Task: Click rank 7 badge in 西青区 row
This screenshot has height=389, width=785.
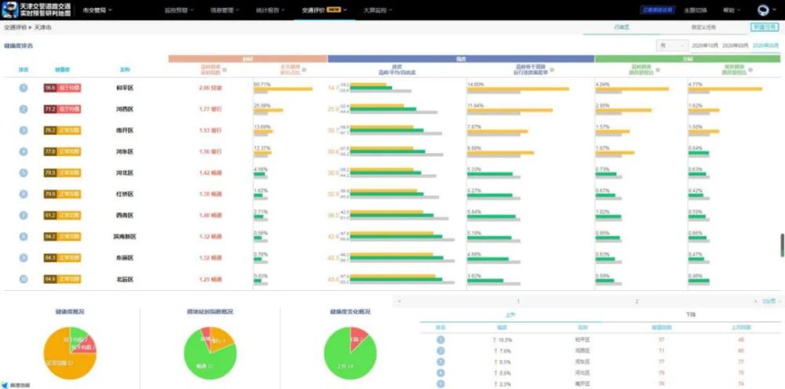Action: pyautogui.click(x=23, y=216)
